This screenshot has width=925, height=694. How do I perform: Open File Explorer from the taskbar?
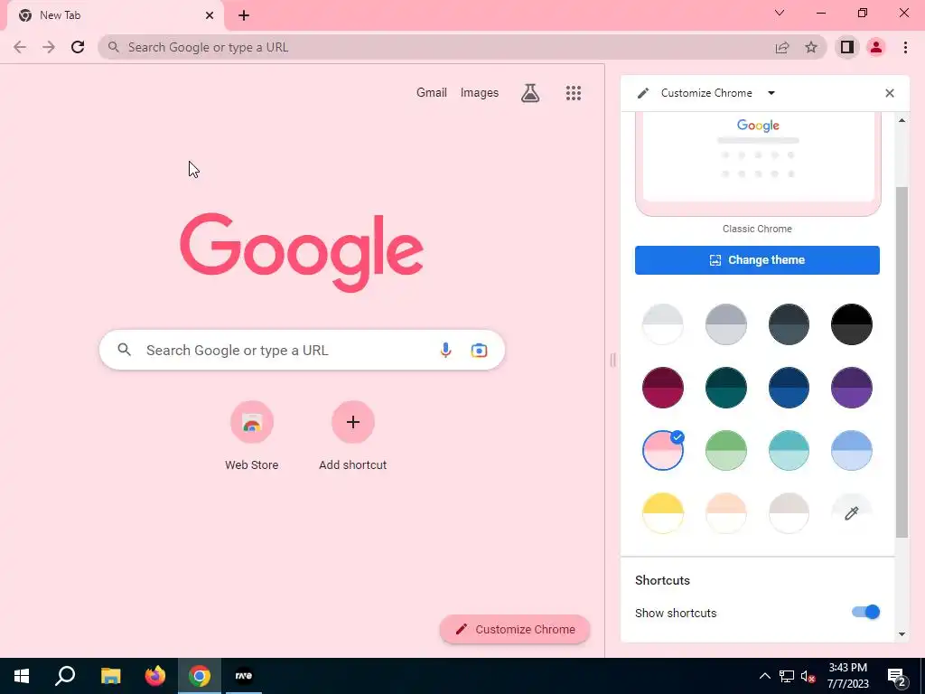(110, 676)
